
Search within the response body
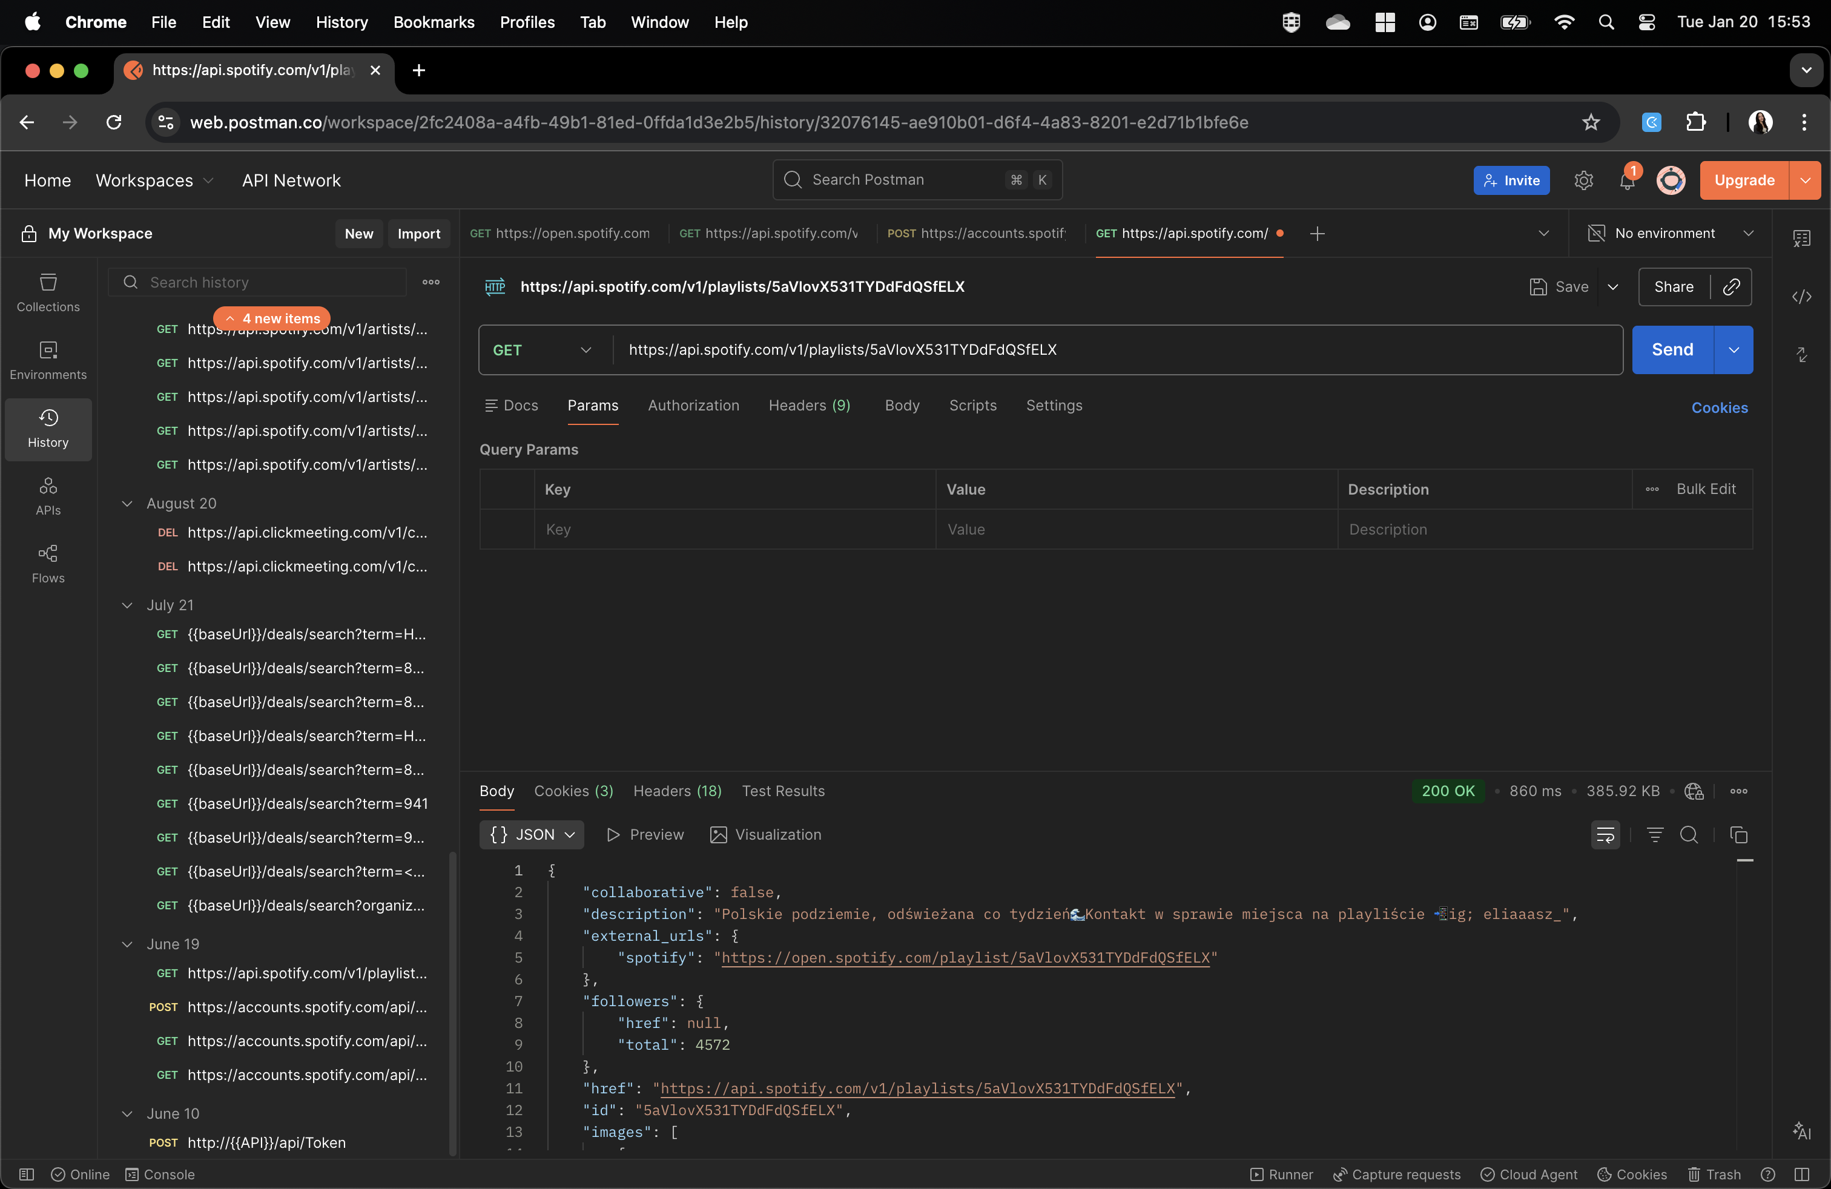(1689, 834)
